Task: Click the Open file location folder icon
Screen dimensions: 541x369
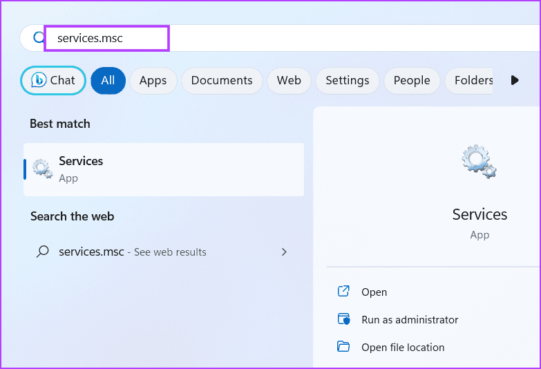Action: (343, 346)
